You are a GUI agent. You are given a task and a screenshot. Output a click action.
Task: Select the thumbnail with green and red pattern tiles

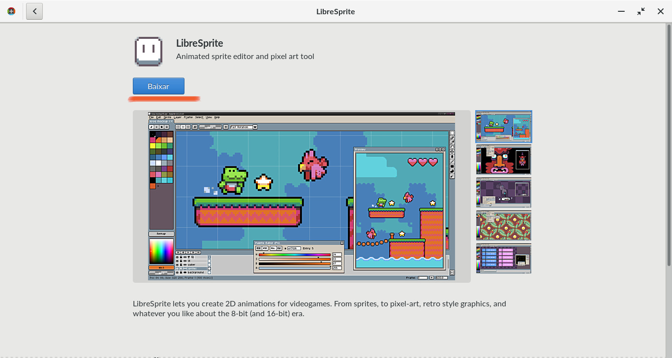[x=503, y=226]
